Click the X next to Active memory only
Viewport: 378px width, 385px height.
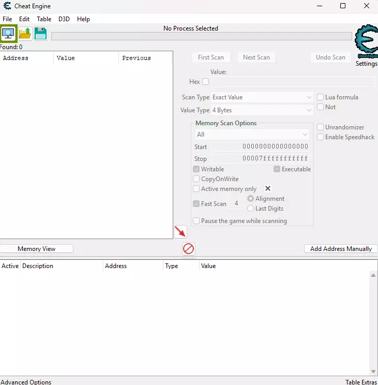268,188
